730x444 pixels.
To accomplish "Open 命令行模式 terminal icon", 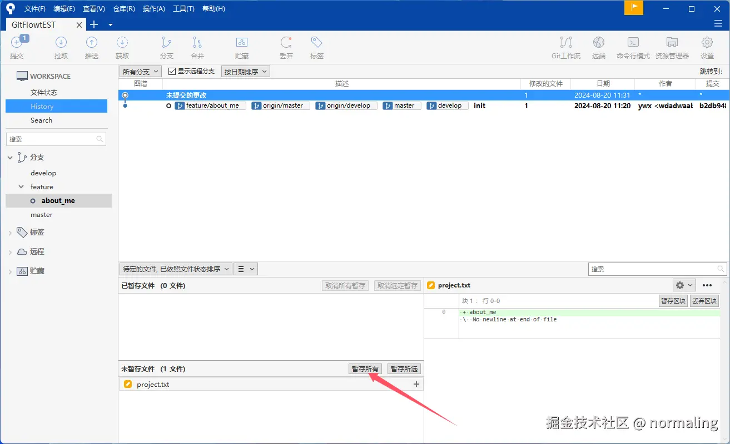I will (x=633, y=43).
